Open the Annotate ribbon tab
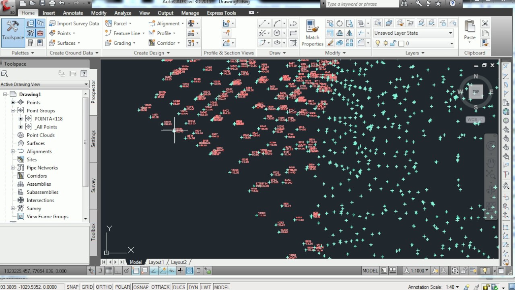Viewport: 515px width, 290px height. (x=73, y=13)
